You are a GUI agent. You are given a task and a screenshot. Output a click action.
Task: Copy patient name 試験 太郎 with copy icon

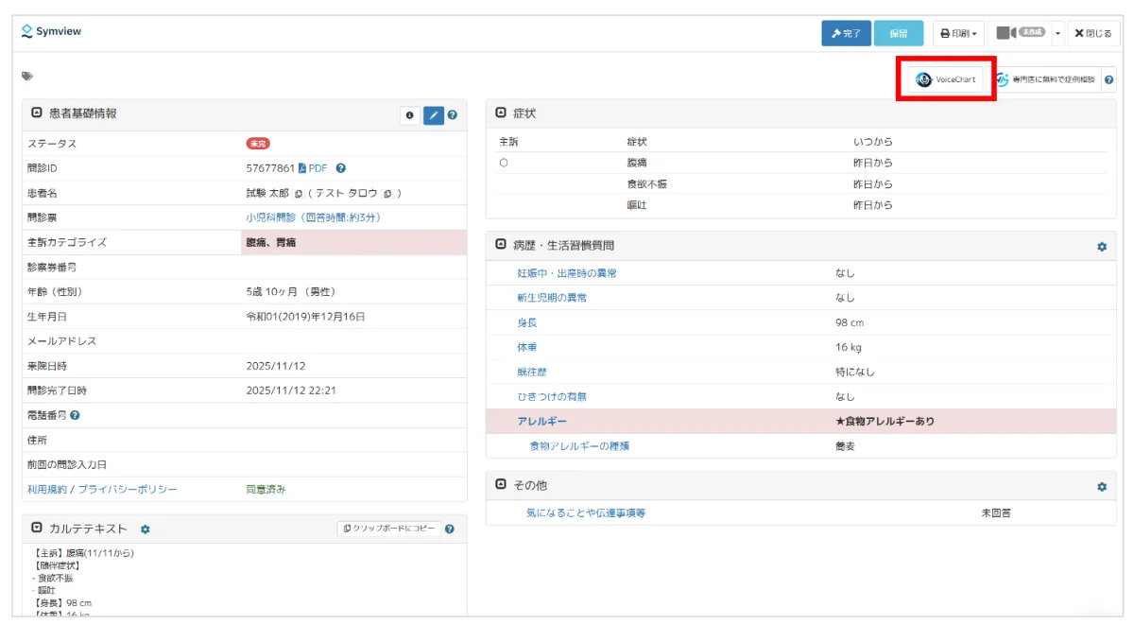click(x=299, y=193)
